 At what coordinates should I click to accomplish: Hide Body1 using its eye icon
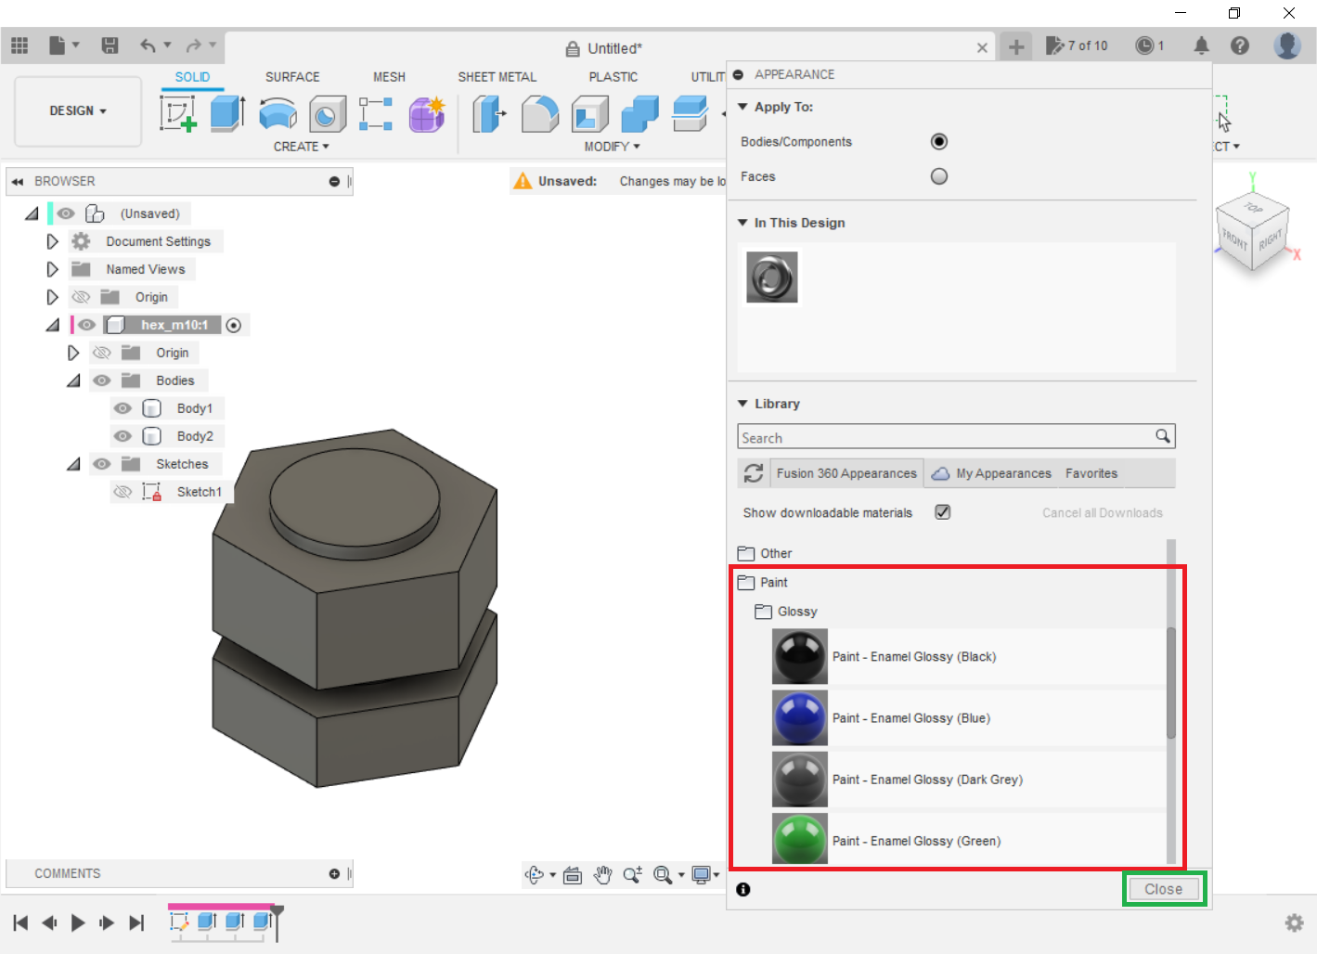[123, 408]
